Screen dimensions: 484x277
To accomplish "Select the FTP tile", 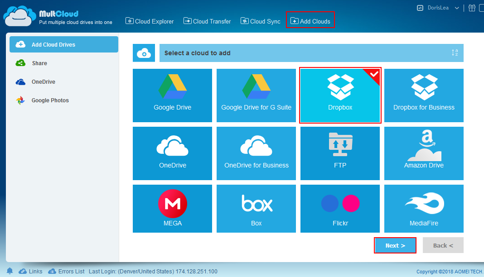I will pos(340,153).
